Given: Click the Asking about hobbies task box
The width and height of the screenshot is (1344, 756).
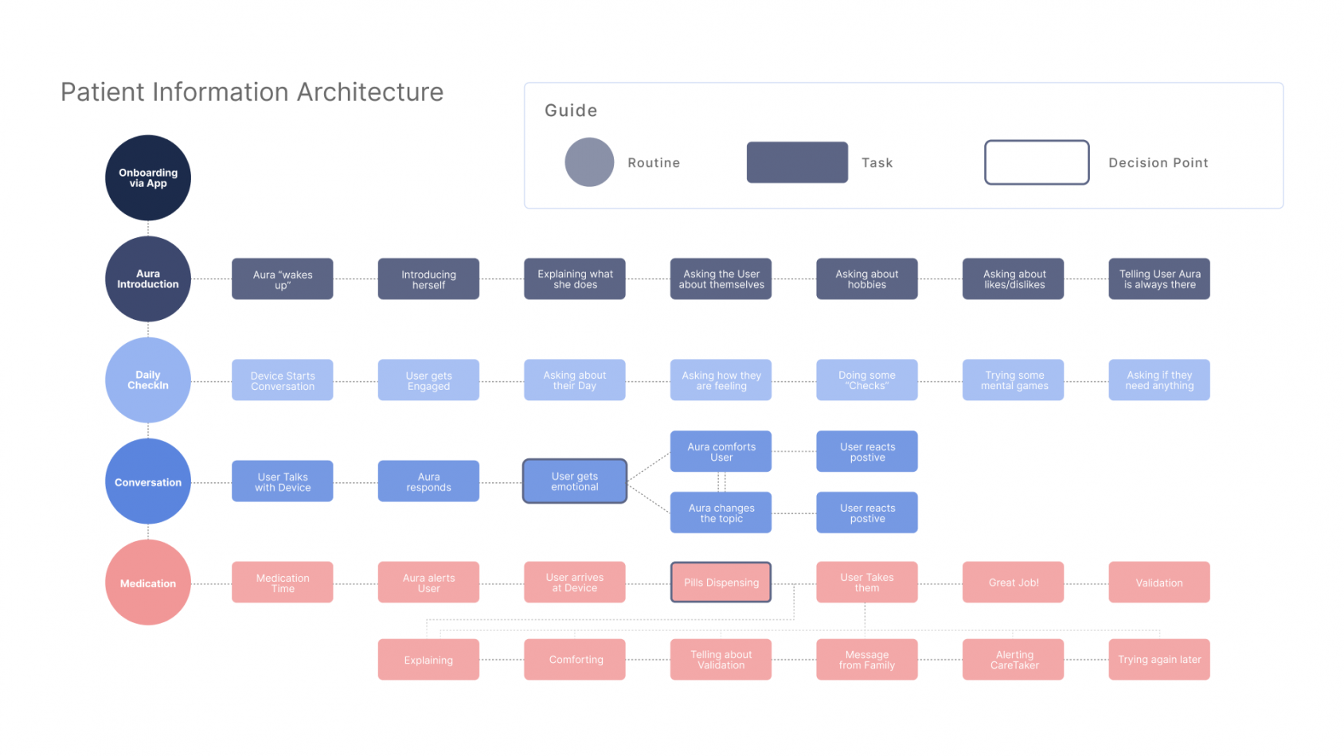Looking at the screenshot, I should 867,279.
